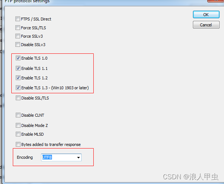Click the UTF8 text in Encoding combo box
This screenshot has height=184, width=224.
[x=47, y=157]
